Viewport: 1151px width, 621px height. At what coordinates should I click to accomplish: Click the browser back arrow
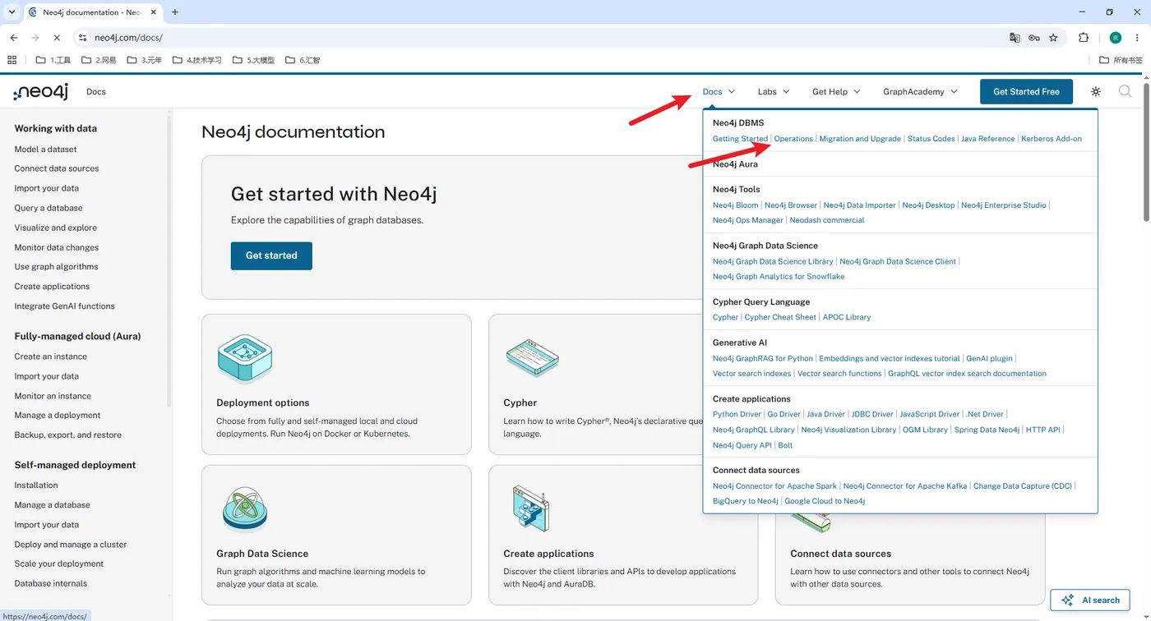click(14, 38)
